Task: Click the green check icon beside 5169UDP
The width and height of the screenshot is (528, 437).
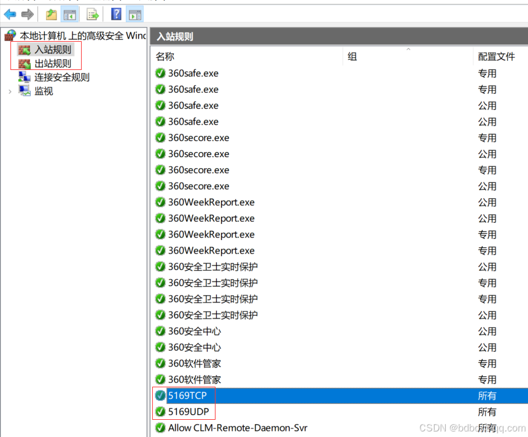Action: tap(160, 412)
